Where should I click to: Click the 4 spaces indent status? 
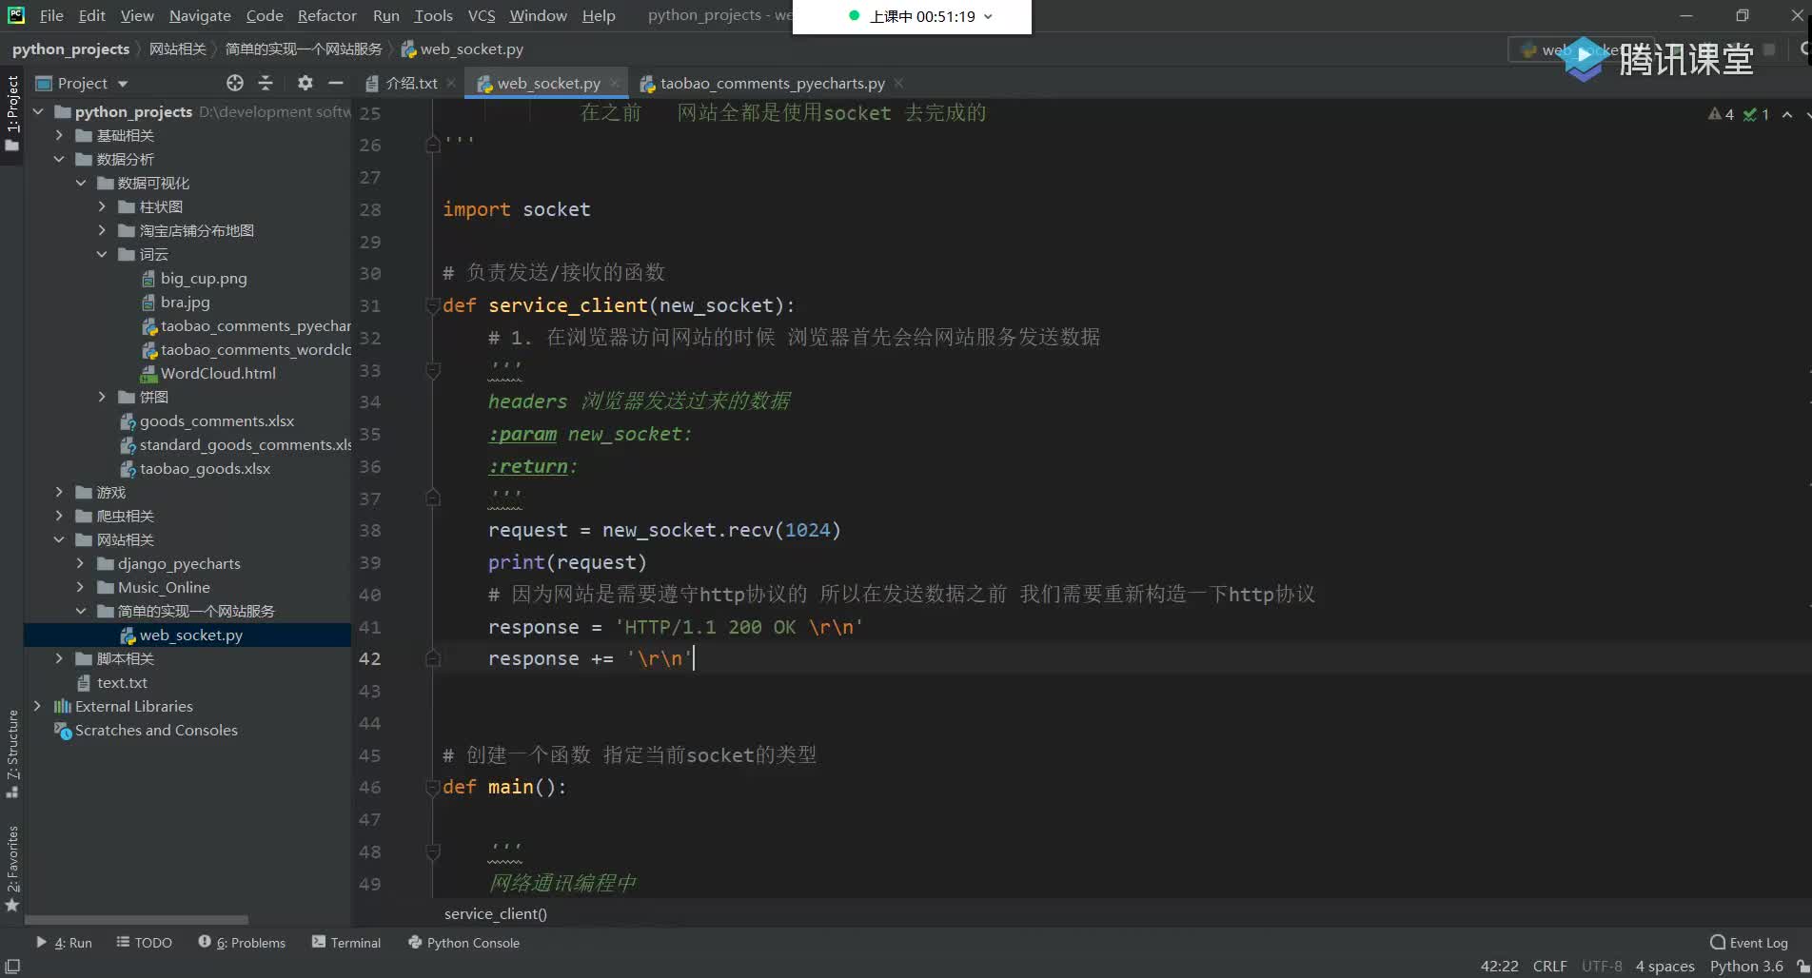1664,966
